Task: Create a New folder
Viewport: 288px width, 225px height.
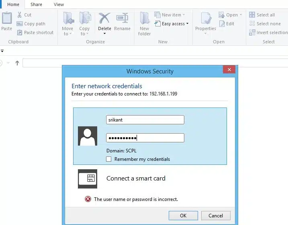Action: (x=144, y=24)
